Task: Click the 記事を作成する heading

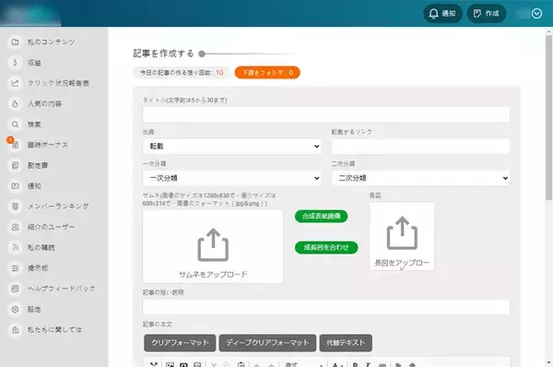Action: (163, 53)
